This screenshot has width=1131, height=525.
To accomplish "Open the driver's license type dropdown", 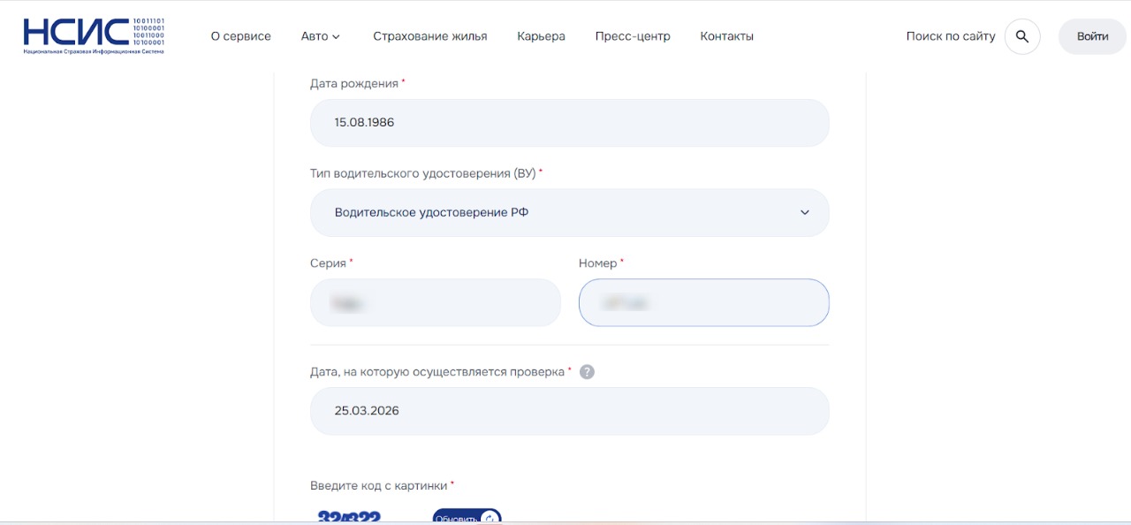I will point(570,212).
